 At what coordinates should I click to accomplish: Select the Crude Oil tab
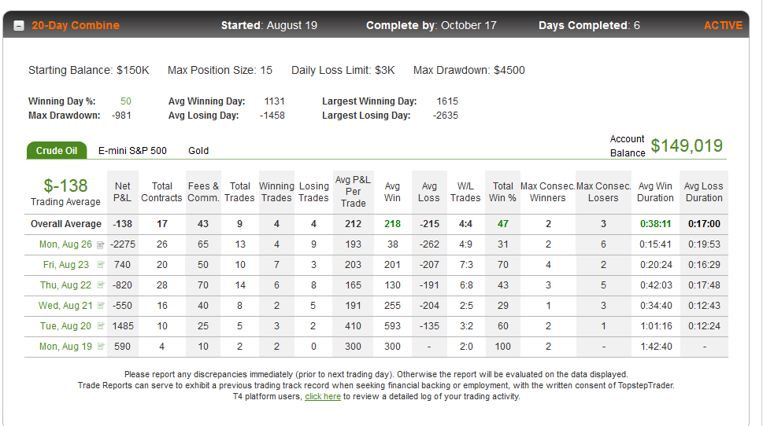click(57, 151)
